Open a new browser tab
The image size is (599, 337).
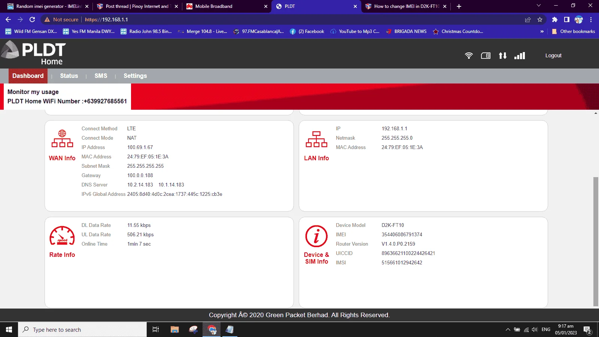coord(459,6)
